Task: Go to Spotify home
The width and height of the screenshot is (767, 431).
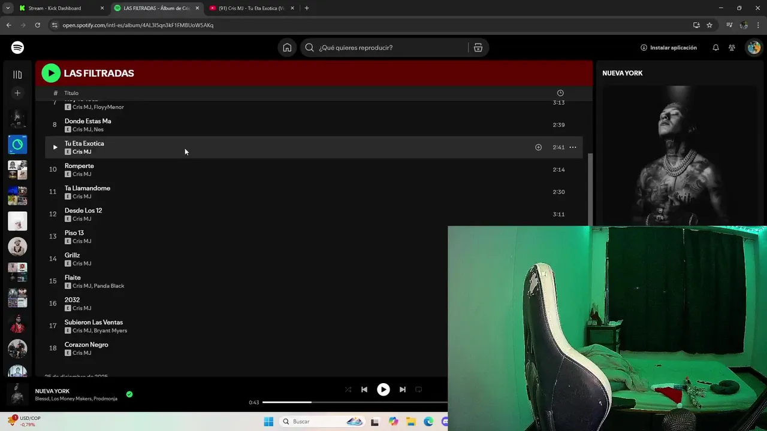Action: point(287,47)
